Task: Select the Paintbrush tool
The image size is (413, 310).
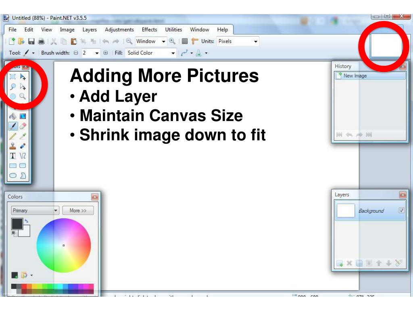Action: [x=13, y=126]
